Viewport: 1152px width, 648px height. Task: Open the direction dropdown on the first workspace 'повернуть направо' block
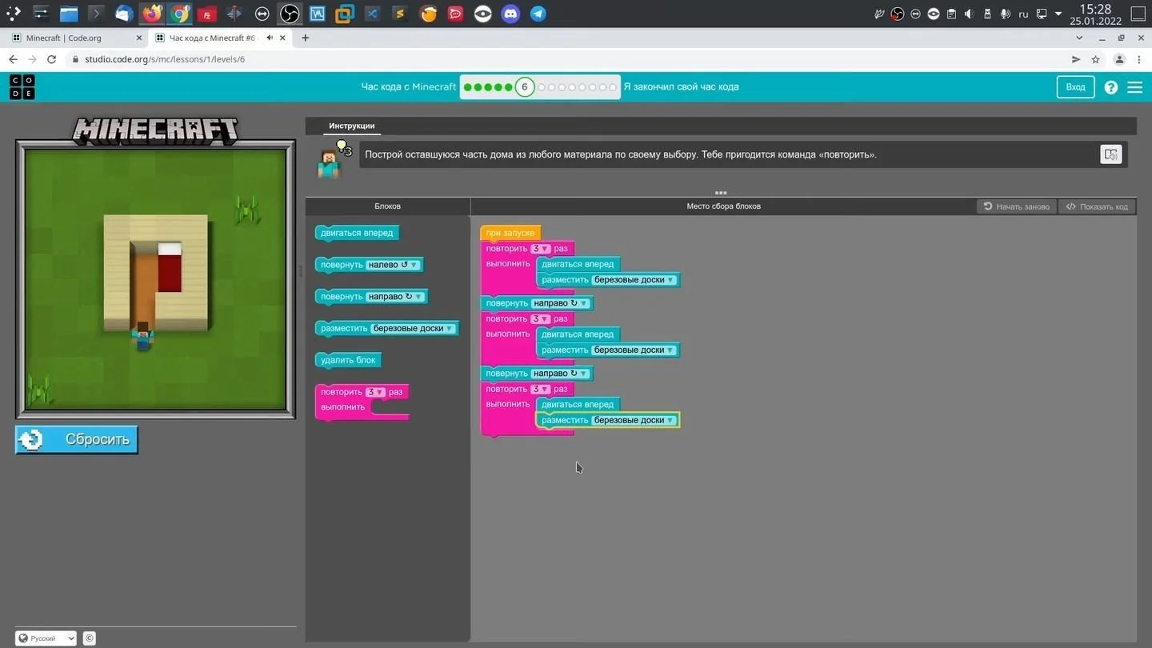[561, 303]
